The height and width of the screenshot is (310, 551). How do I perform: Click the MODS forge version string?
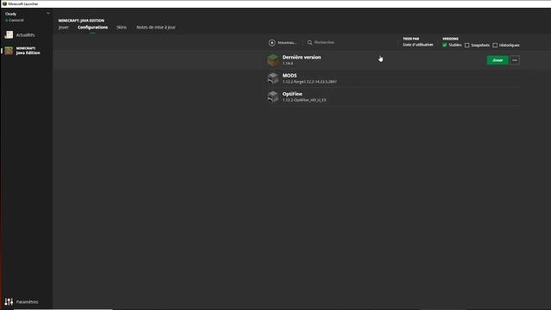tap(309, 82)
